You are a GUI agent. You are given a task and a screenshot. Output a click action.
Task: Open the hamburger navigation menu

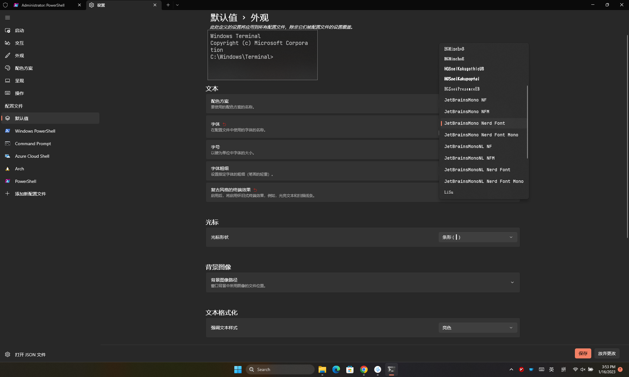tap(8, 18)
